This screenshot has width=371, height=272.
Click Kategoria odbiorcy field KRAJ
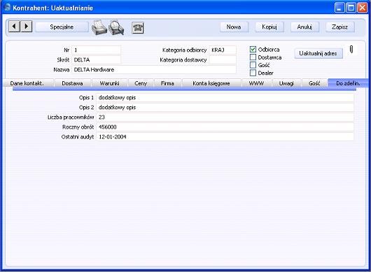pos(223,50)
